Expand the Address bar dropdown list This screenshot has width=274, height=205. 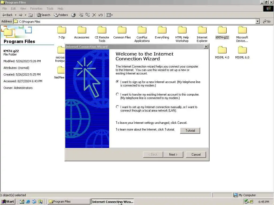pos(257,21)
